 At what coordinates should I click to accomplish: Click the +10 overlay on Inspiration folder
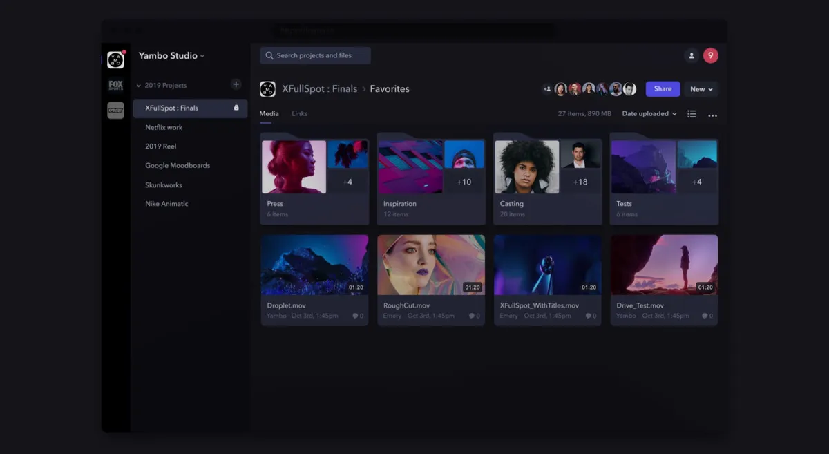coord(464,182)
